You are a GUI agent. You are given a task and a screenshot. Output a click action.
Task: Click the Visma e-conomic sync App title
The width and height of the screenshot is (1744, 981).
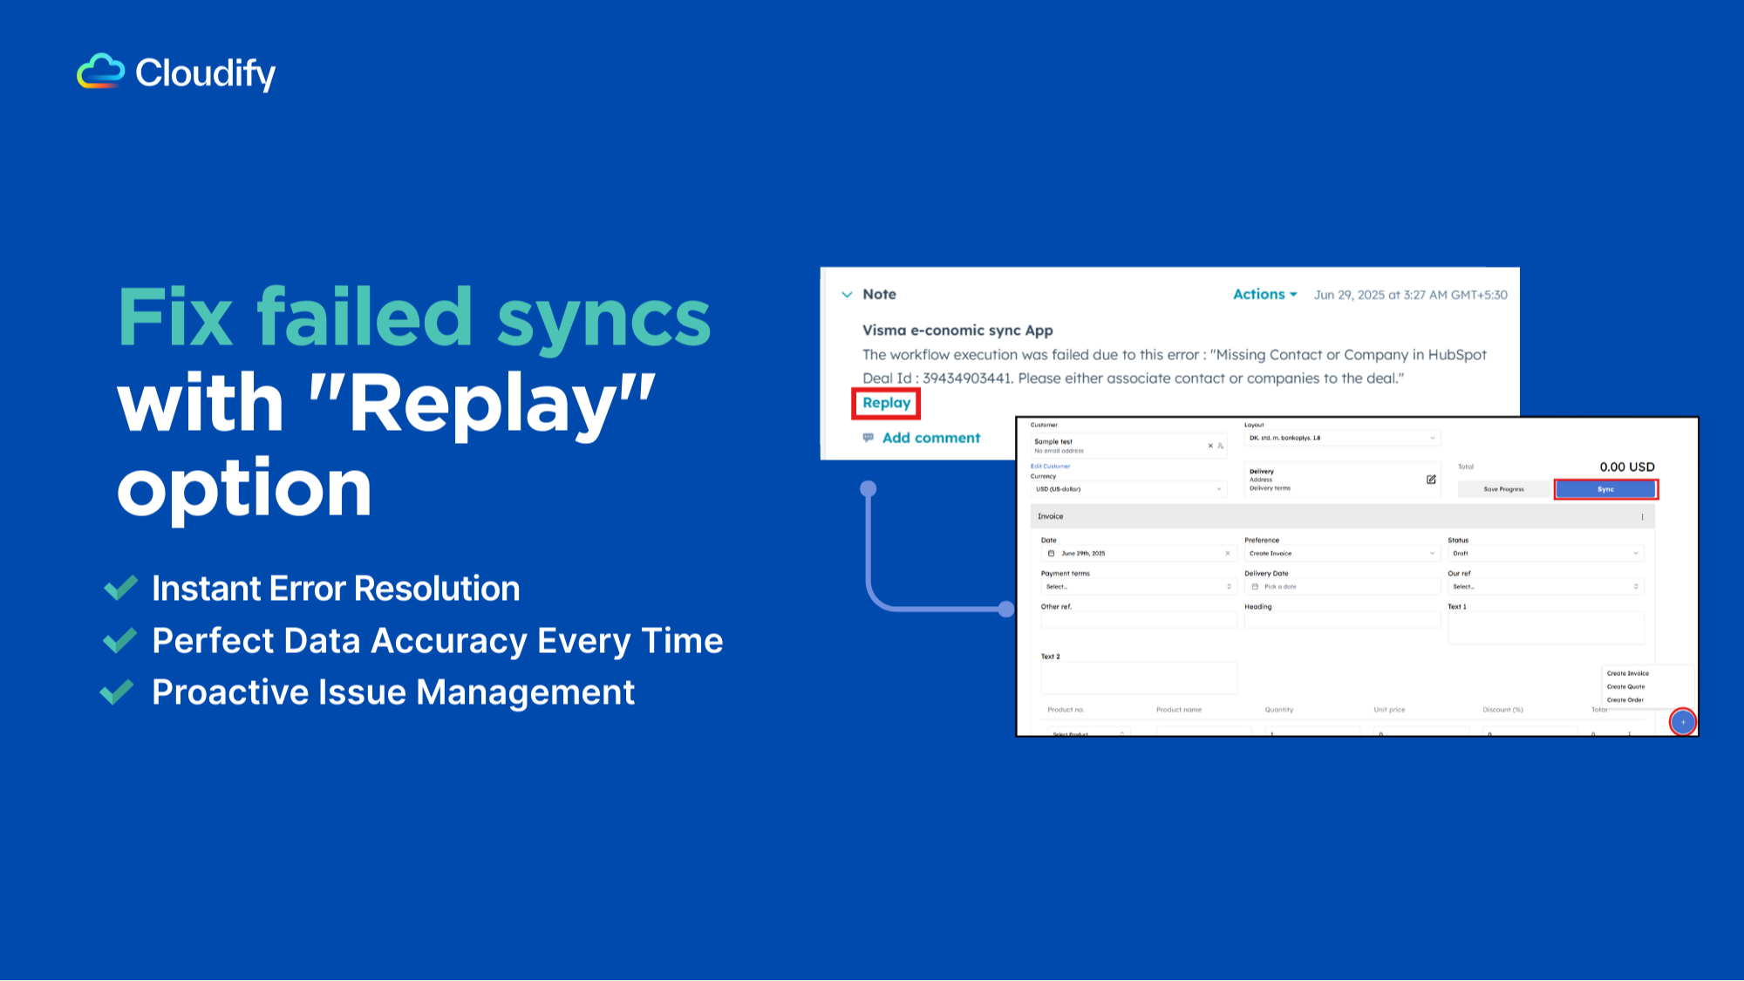957,330
